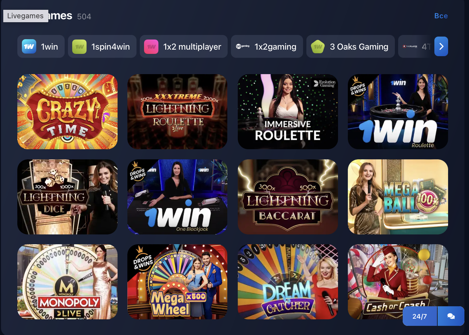Click the 4ThePlayer provider logo icon
The width and height of the screenshot is (469, 335).
410,46
